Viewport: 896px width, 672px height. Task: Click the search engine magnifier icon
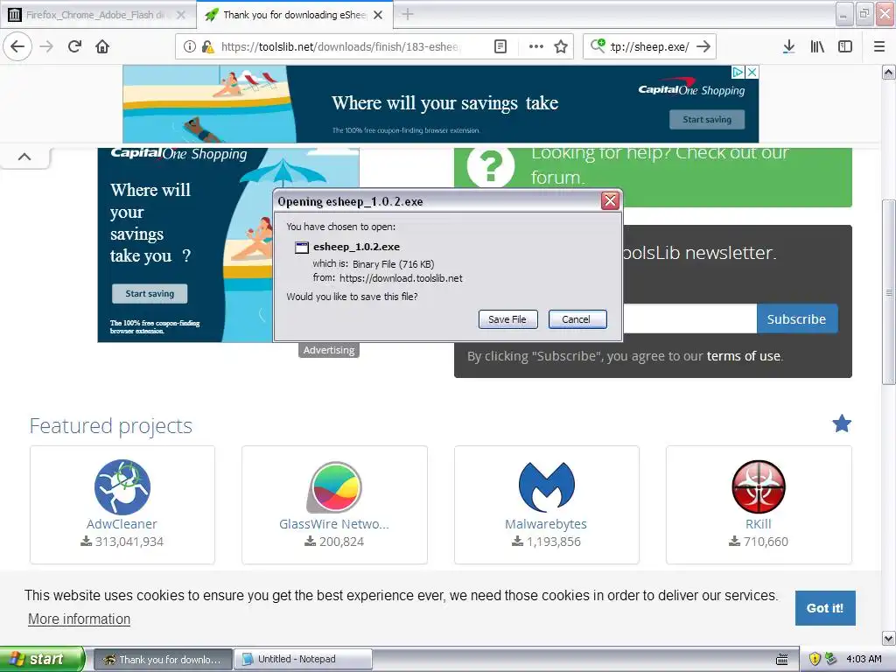pyautogui.click(x=598, y=45)
